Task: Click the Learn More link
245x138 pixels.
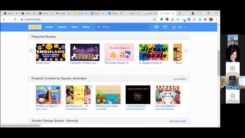Action: click(180, 79)
